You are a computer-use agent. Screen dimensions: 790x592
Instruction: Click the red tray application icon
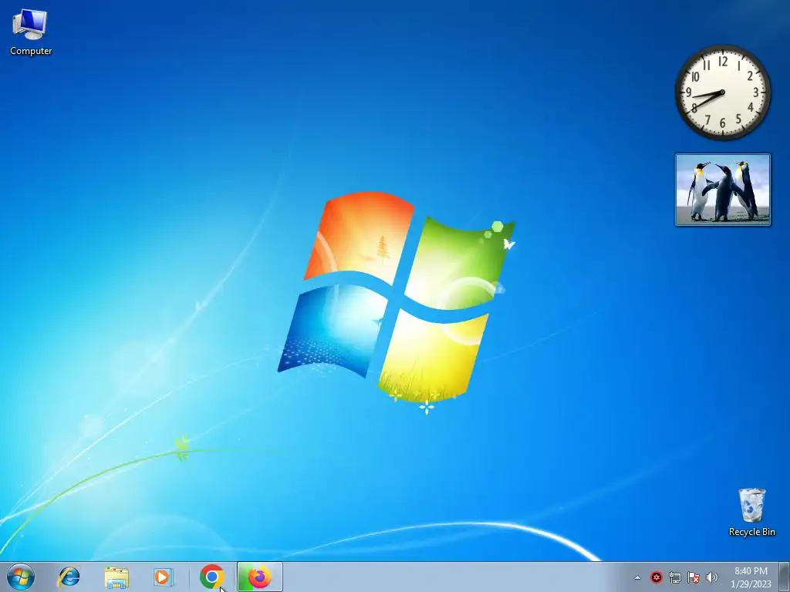pyautogui.click(x=656, y=577)
